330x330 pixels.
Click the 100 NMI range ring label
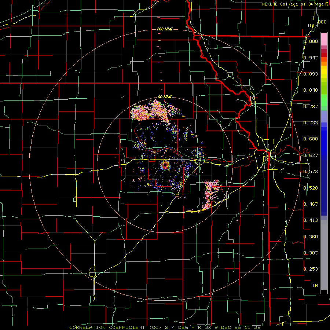pyautogui.click(x=165, y=29)
